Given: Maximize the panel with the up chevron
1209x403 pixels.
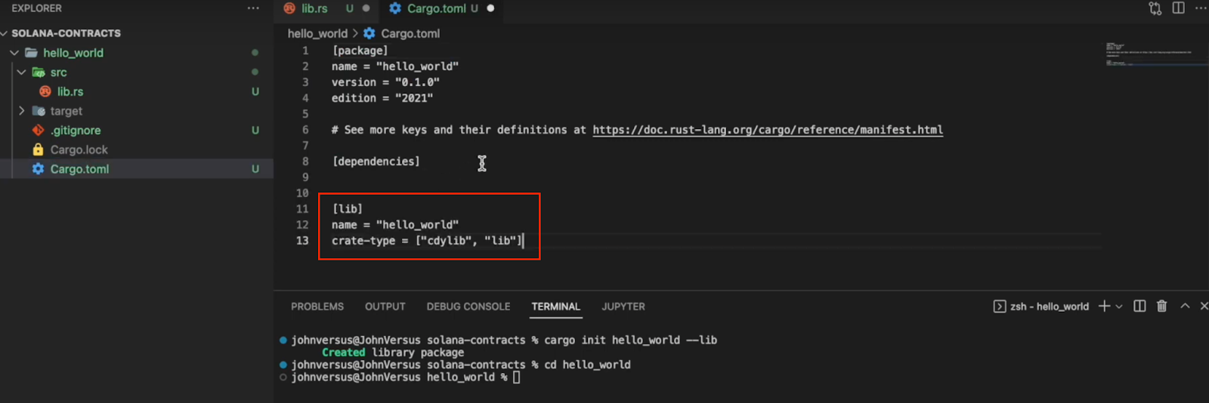Looking at the screenshot, I should (1184, 306).
